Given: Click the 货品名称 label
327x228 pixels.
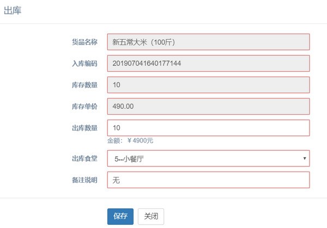Looking at the screenshot, I should point(84,42).
